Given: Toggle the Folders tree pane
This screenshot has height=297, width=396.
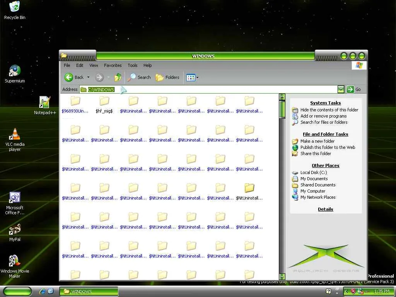Looking at the screenshot, I should [x=167, y=77].
